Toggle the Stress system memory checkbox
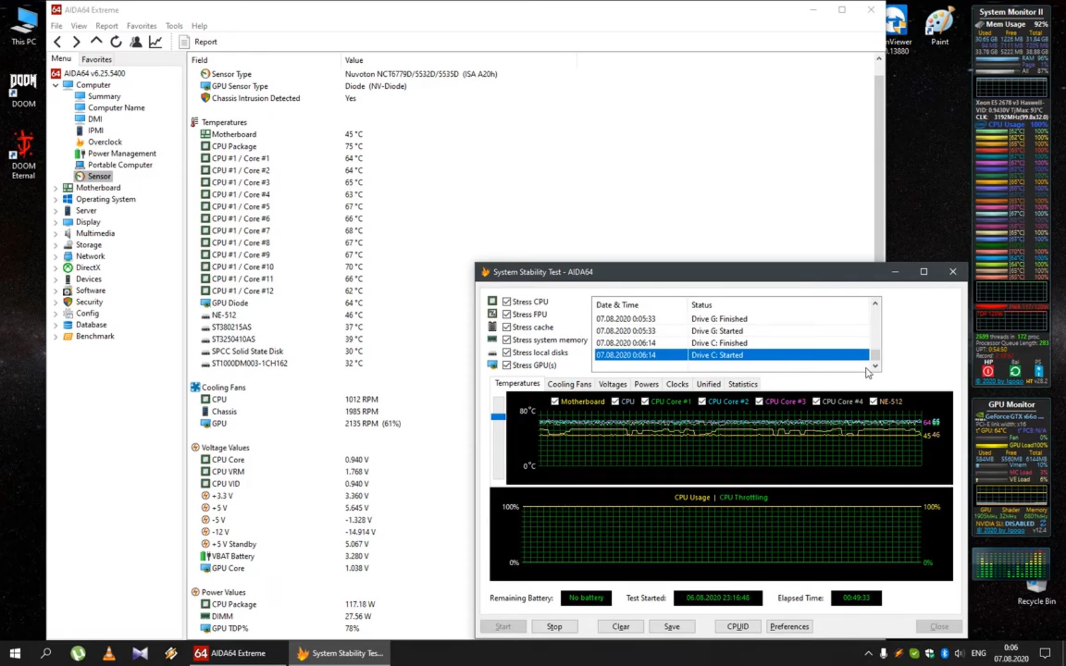1066x666 pixels. click(506, 340)
